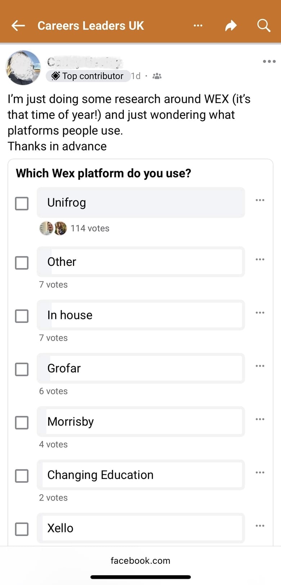This screenshot has height=585, width=281.
Task: Tap the back arrow in header
Action: coord(18,26)
